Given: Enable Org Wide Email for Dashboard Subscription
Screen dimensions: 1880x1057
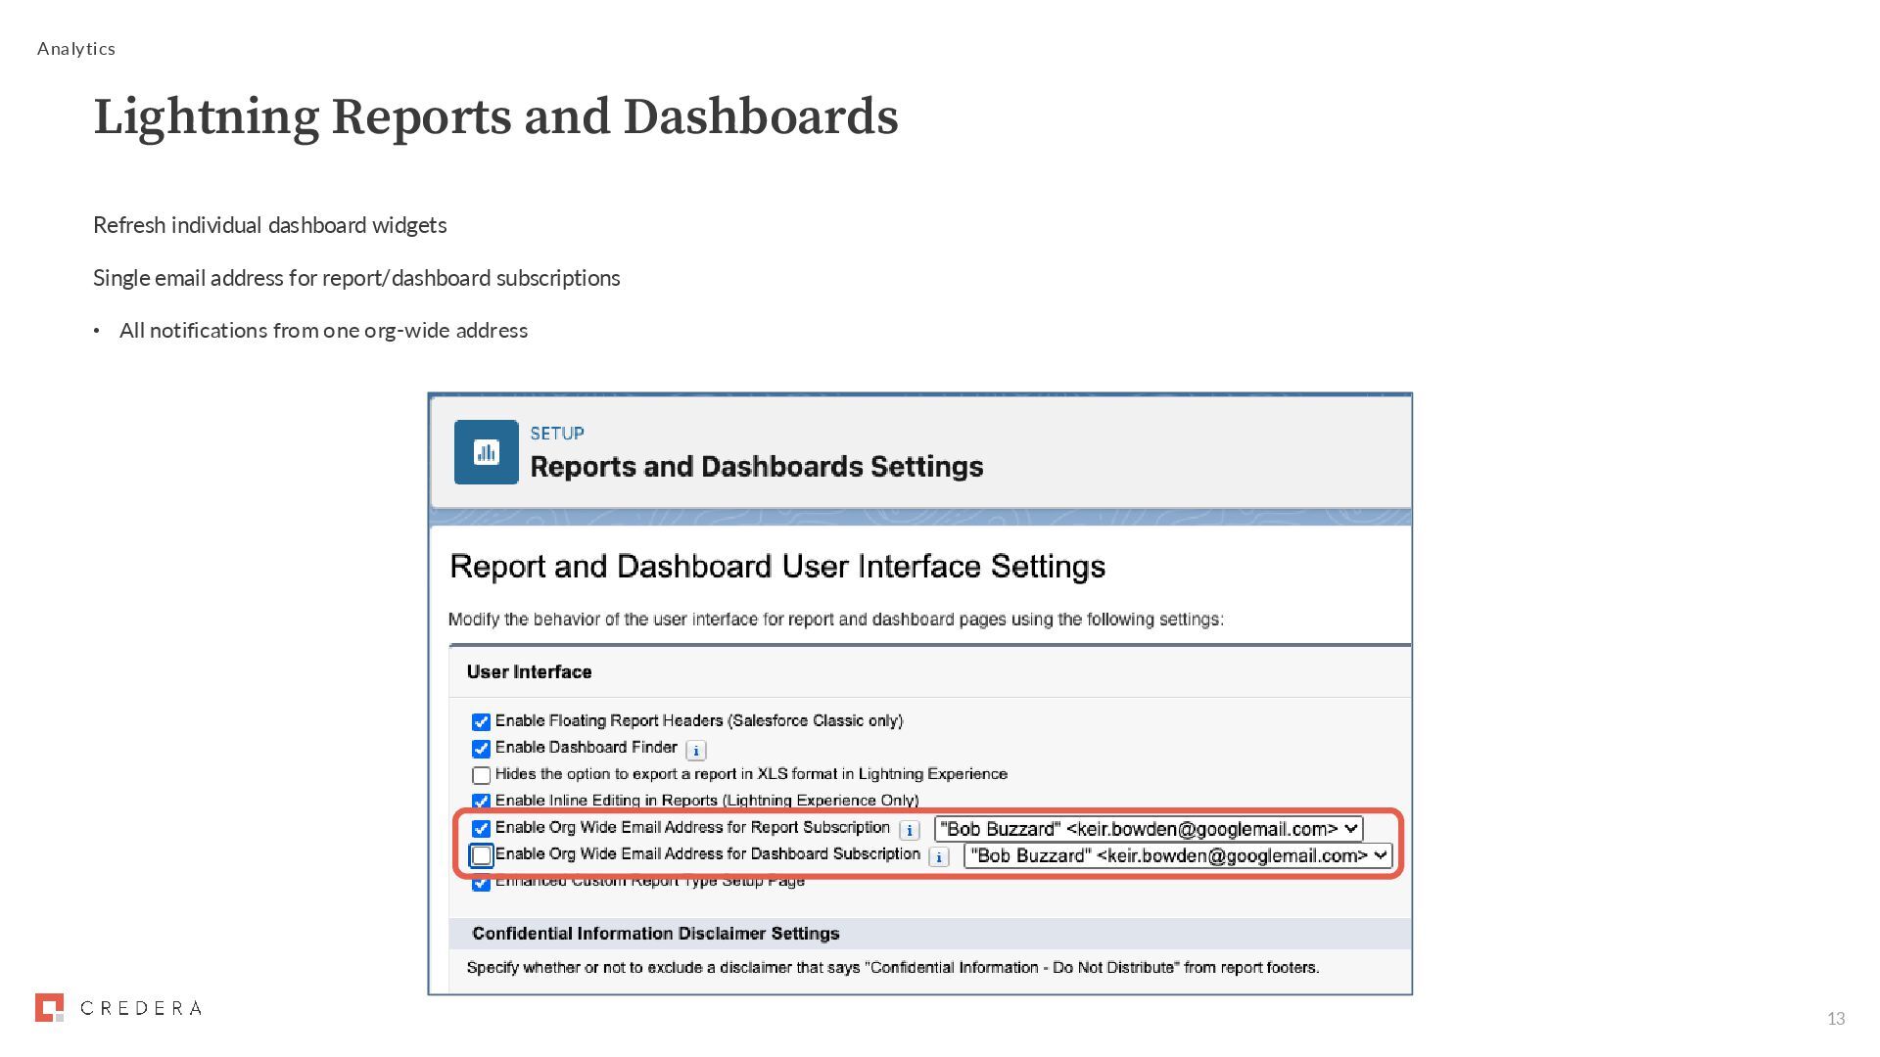Looking at the screenshot, I should [481, 856].
